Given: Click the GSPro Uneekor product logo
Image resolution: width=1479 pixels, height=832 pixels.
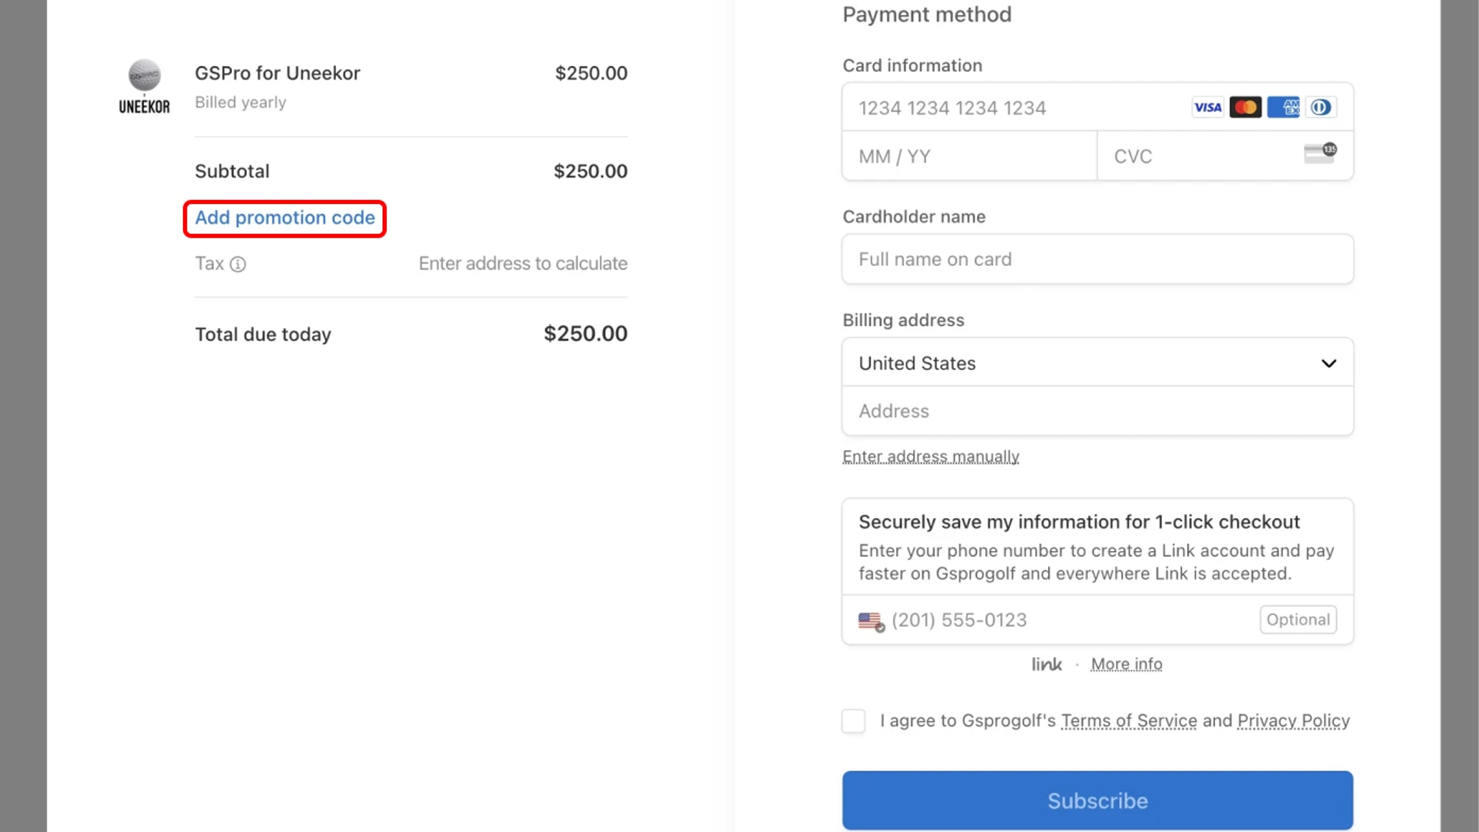Looking at the screenshot, I should pyautogui.click(x=144, y=86).
